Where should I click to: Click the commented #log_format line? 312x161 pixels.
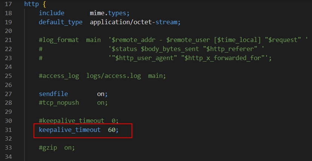pyautogui.click(x=173, y=40)
